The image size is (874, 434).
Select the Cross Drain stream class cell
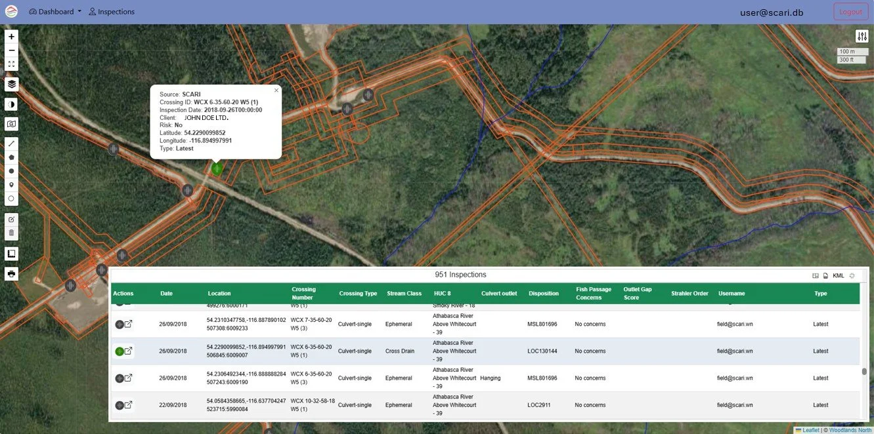(x=400, y=351)
